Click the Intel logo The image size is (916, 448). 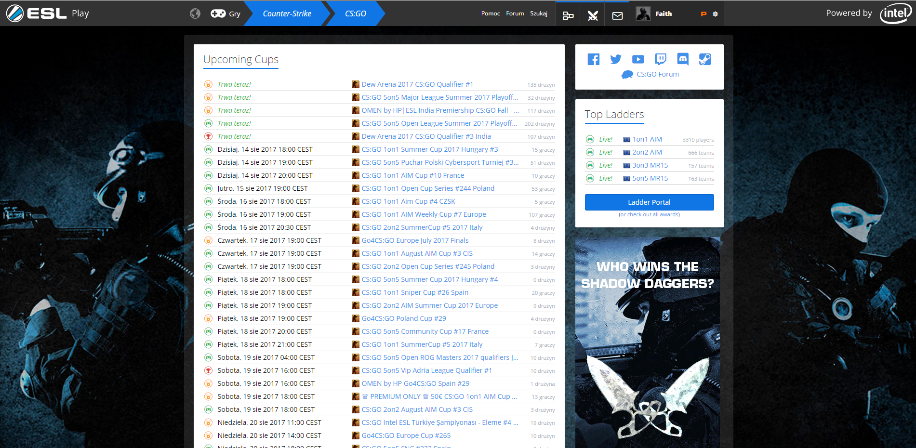pyautogui.click(x=895, y=13)
